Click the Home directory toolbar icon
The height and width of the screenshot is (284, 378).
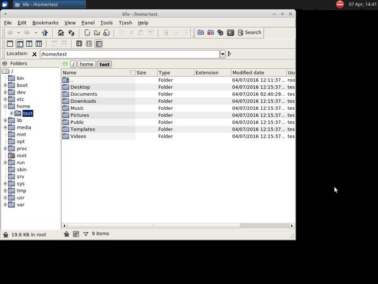tap(60, 33)
